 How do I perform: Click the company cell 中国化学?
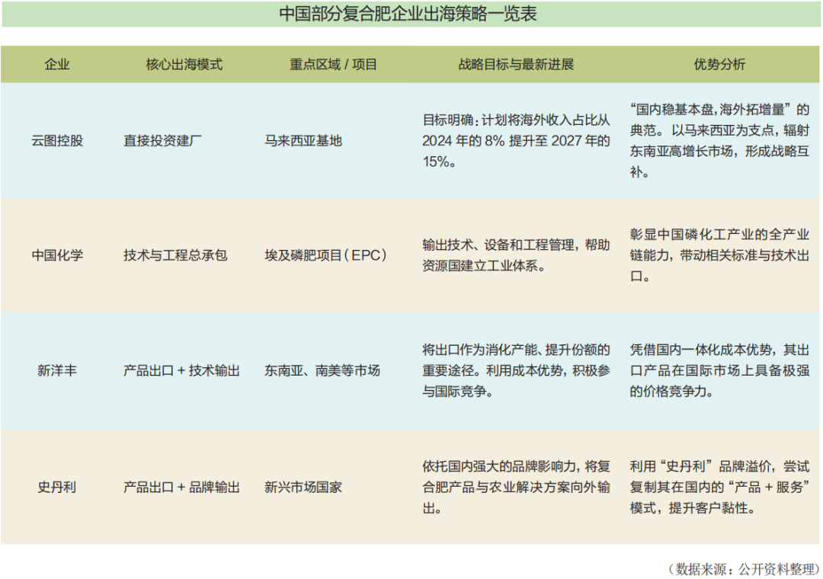[57, 255]
